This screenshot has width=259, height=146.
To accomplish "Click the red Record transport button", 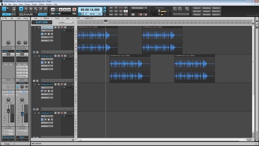I will (74, 10).
